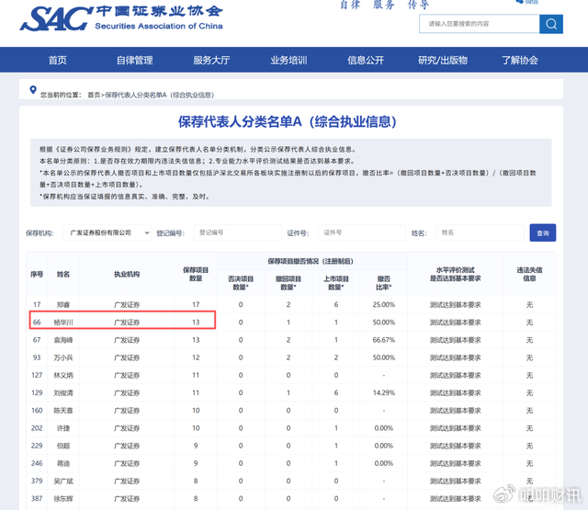588x510 pixels.
Task: Expand the 保荐机构 dropdown showing 广发证券股份有限公司
Action: pyautogui.click(x=107, y=232)
